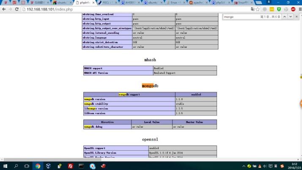Switch to the PECL tab
Image resolution: width=302 pixels, height=170 pixels.
click(x=107, y=3)
